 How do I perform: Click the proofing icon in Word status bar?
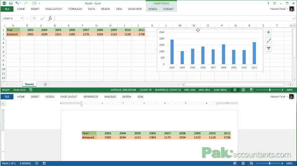(x=36, y=163)
